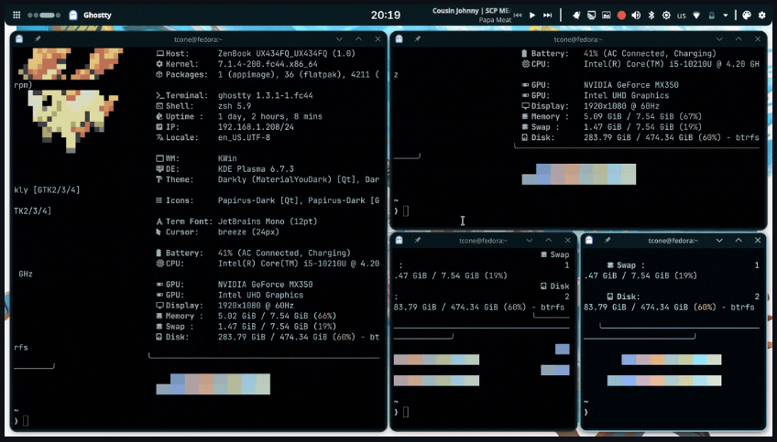This screenshot has height=442, width=777.
Task: Open the color palette icon in panel
Action: pos(747,16)
